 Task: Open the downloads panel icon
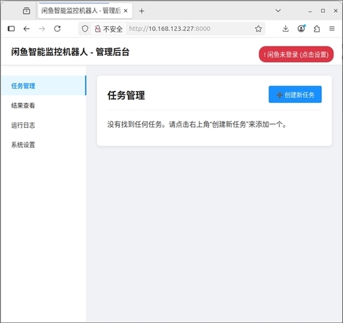click(286, 28)
